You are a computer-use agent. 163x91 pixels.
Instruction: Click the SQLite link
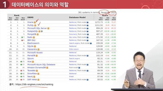tap(30, 46)
